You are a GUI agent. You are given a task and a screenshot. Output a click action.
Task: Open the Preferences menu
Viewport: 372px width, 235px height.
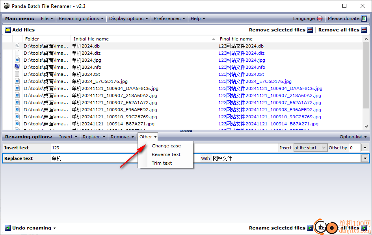pos(169,18)
